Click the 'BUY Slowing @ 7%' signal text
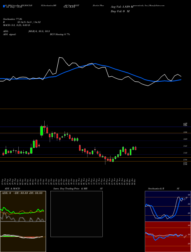This screenshot has height=252, width=191. 60,34
